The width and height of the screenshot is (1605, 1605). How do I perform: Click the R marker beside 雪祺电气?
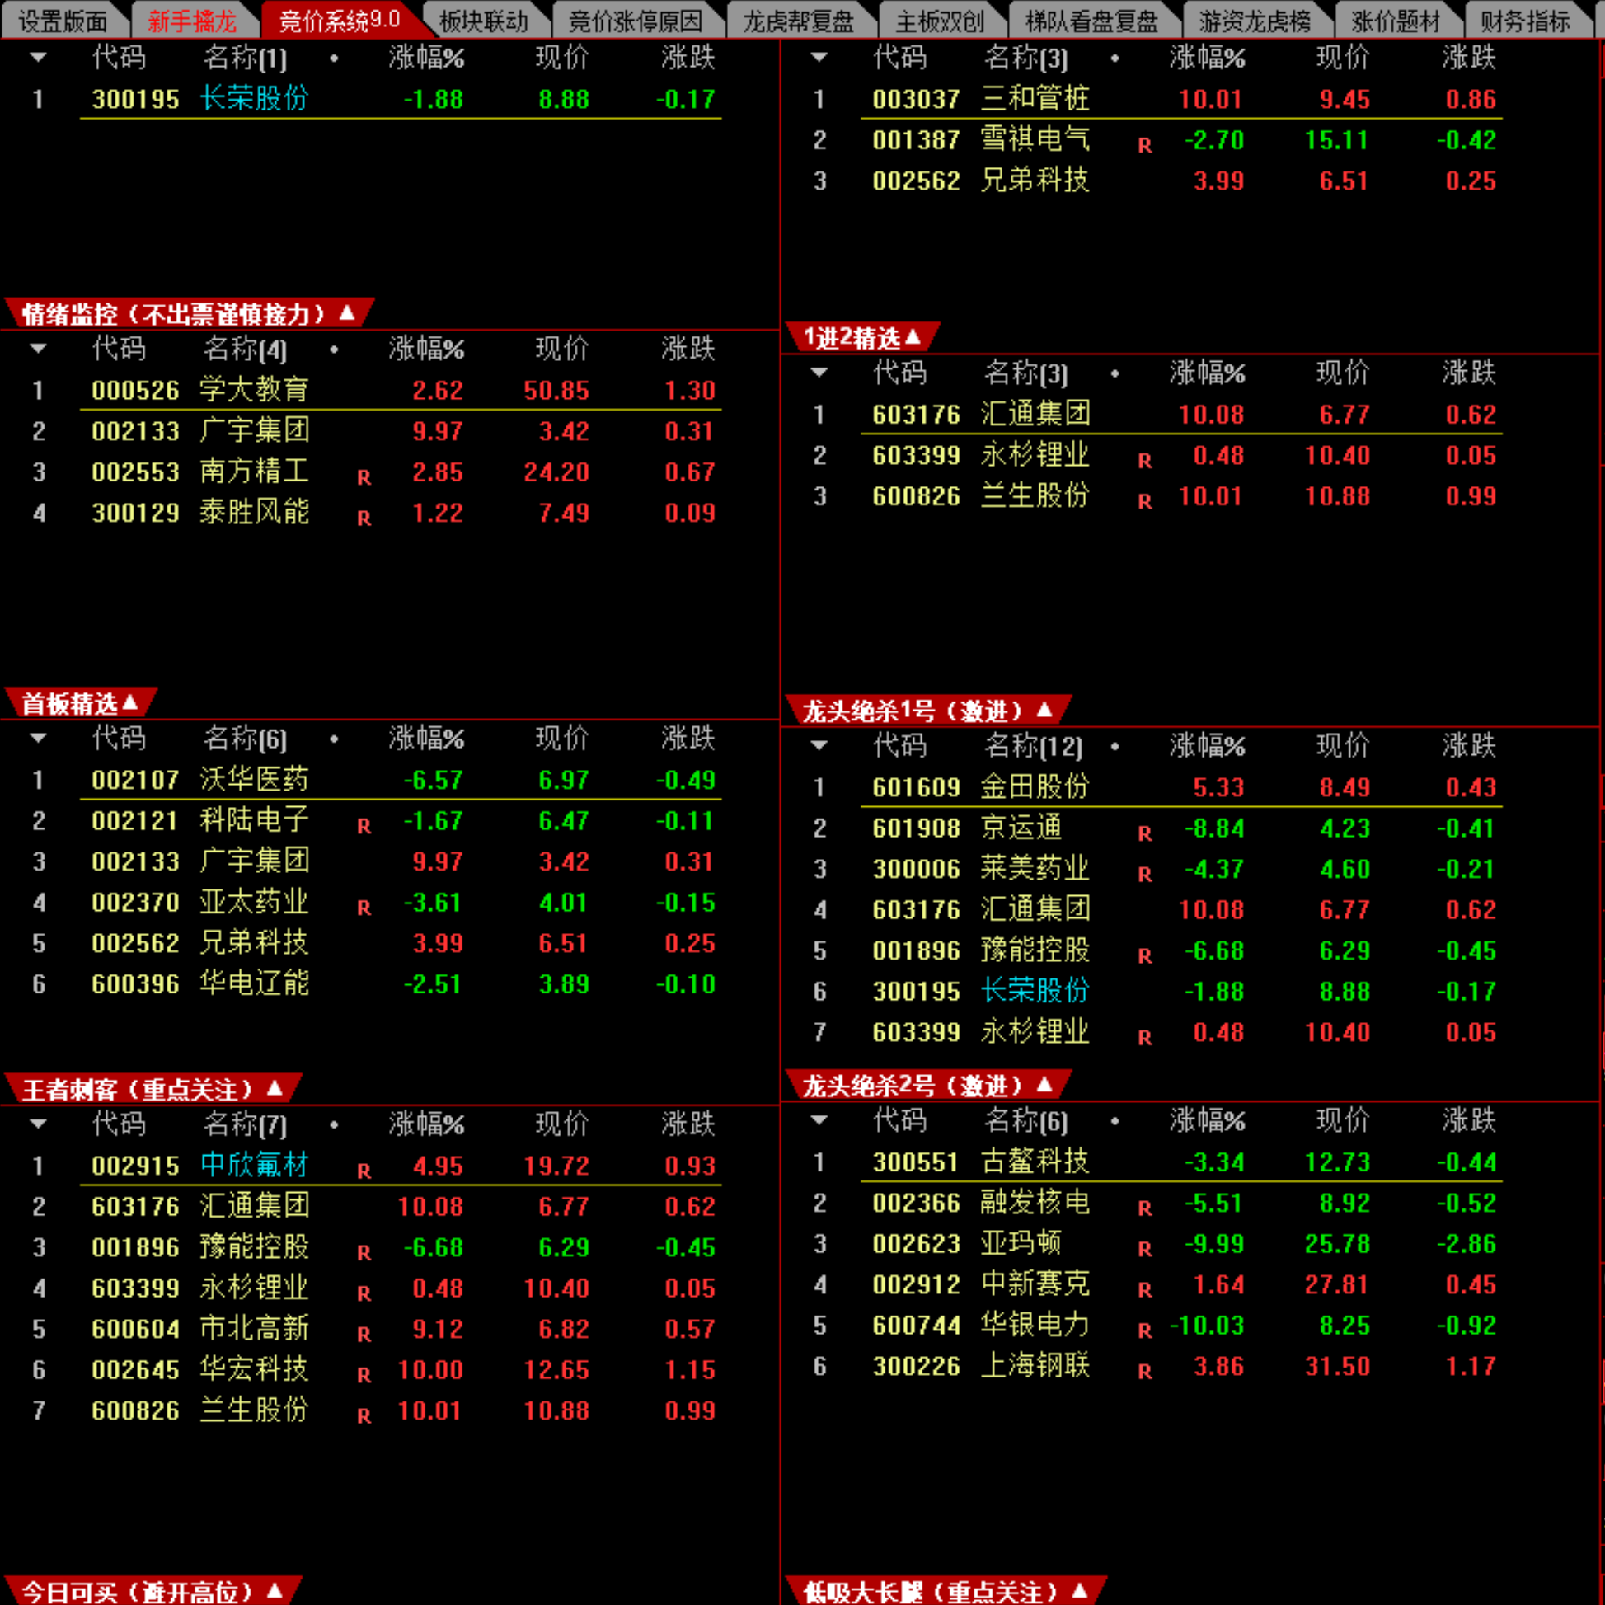point(1145,145)
